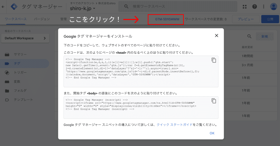280x146 pixels.
Task: Open フォルダ in the sidebar
Action: (x=20, y=91)
